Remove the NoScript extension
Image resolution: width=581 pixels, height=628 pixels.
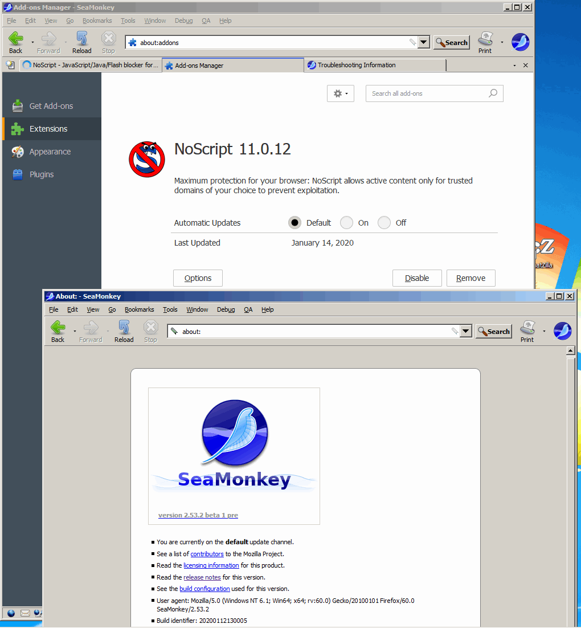[471, 278]
